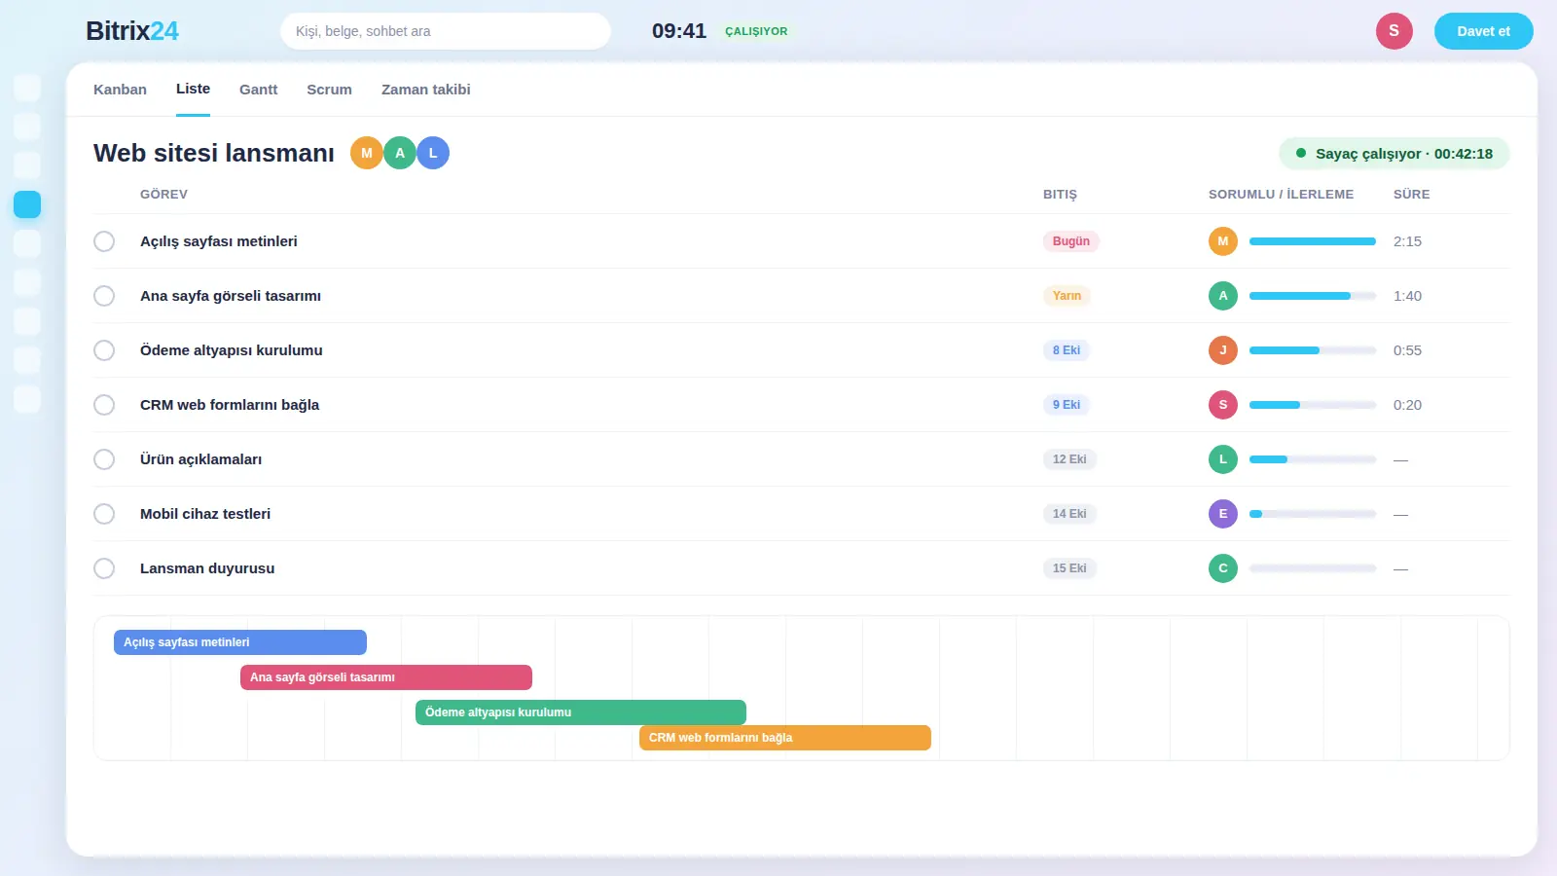
Task: Open the pink S user profile avatar
Action: point(1394,31)
